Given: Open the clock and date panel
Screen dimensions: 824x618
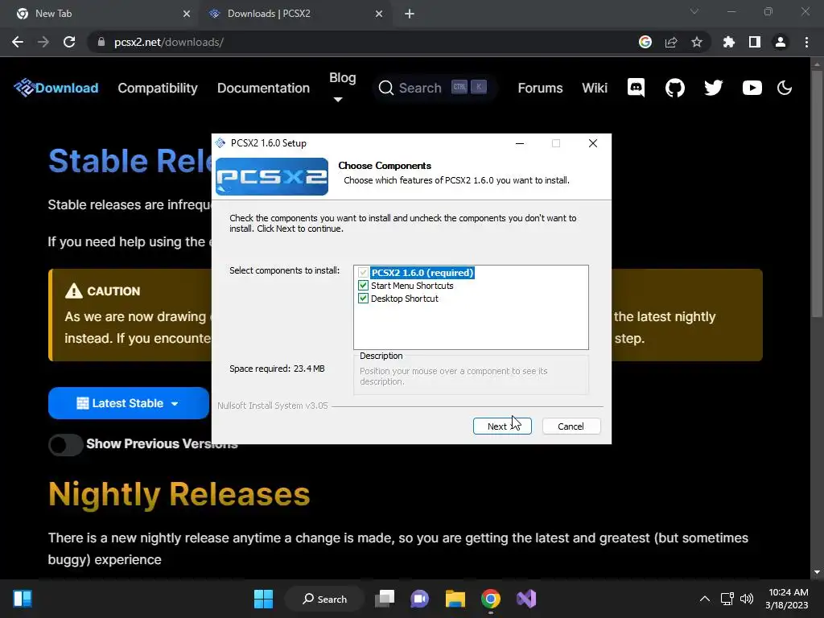Looking at the screenshot, I should point(787,599).
